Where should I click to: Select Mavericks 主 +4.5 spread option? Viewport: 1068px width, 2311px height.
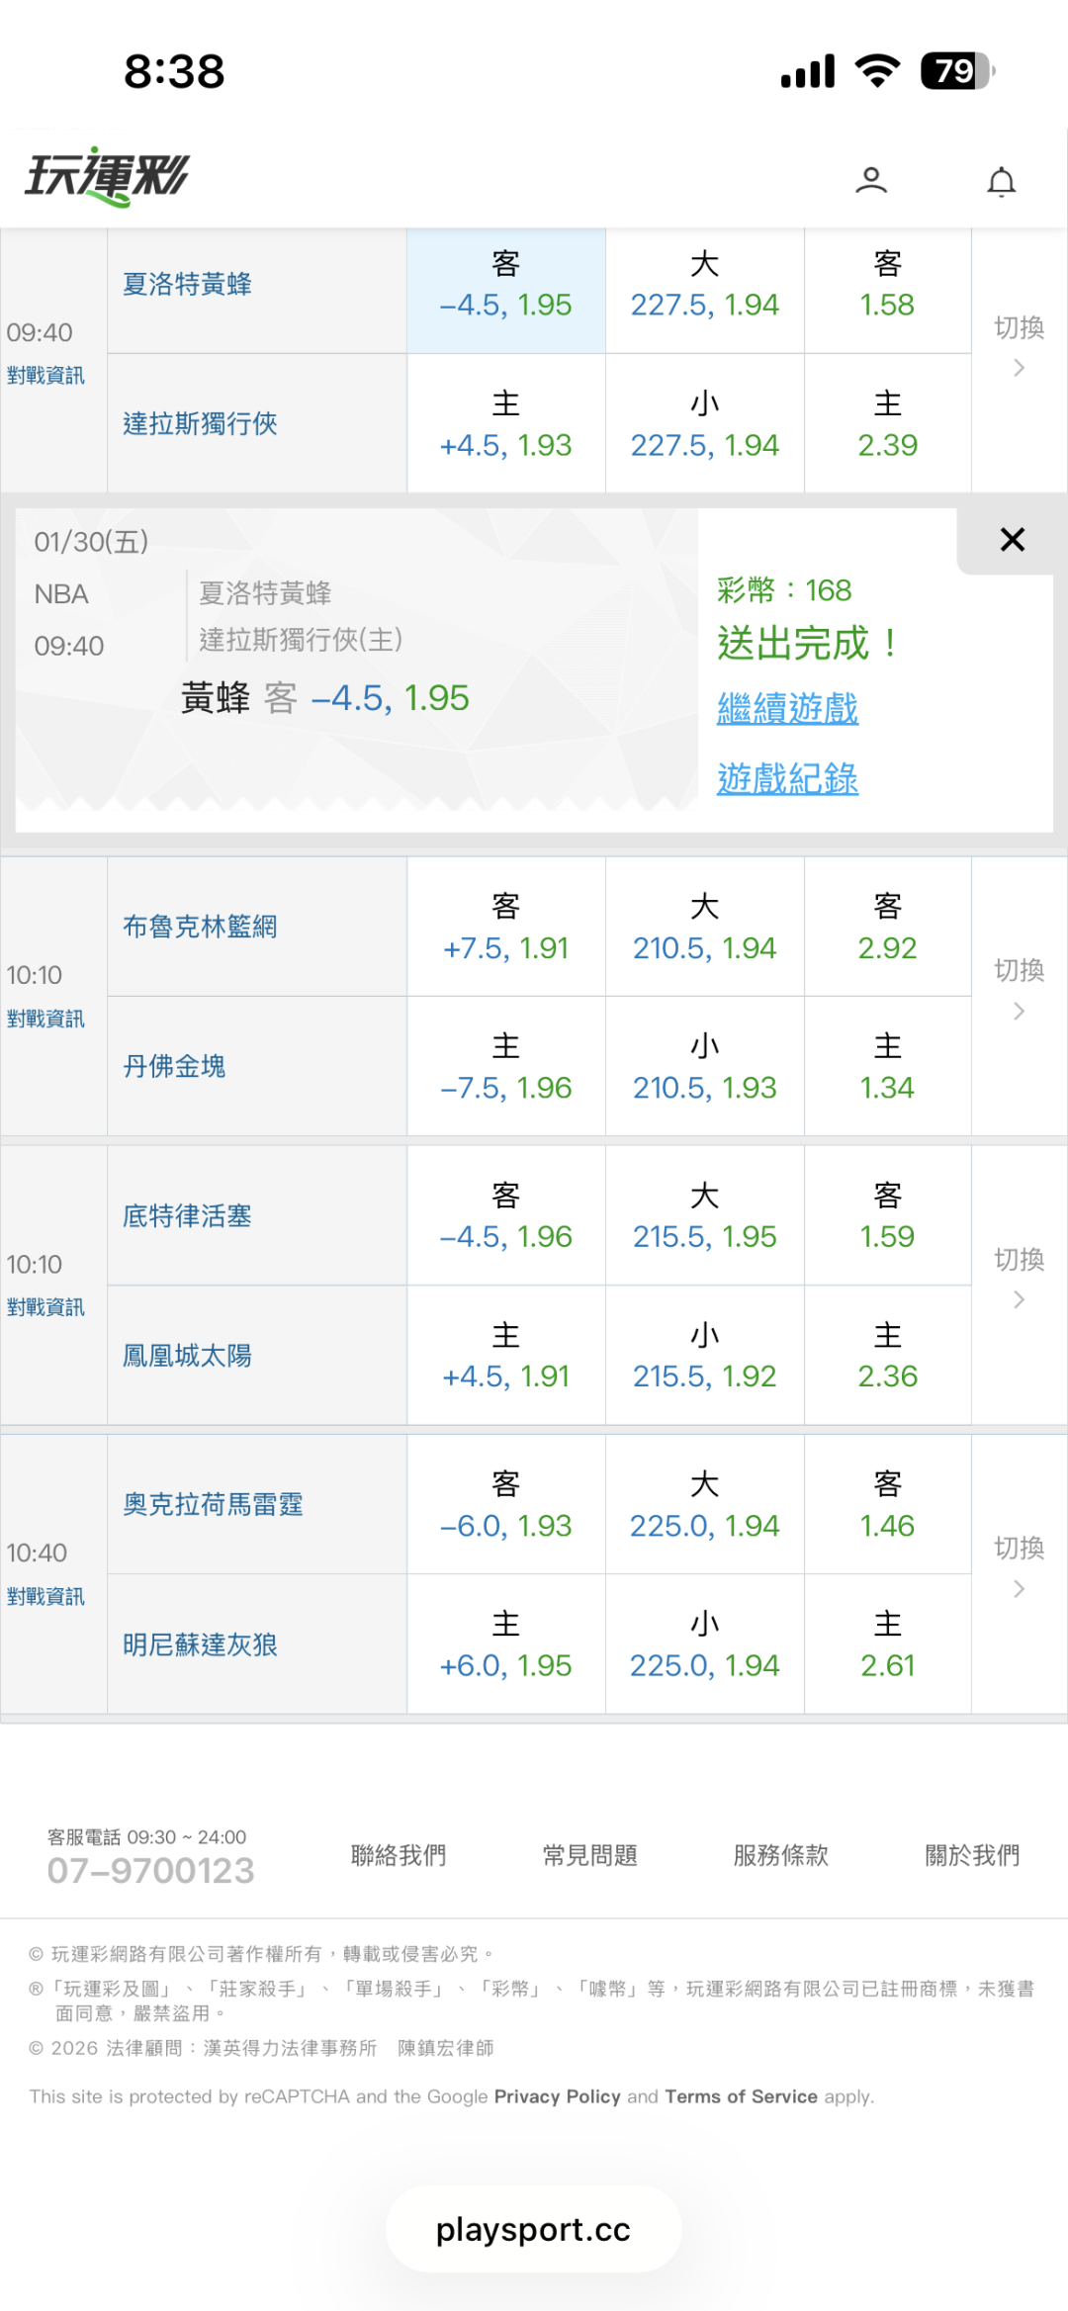coord(505,424)
